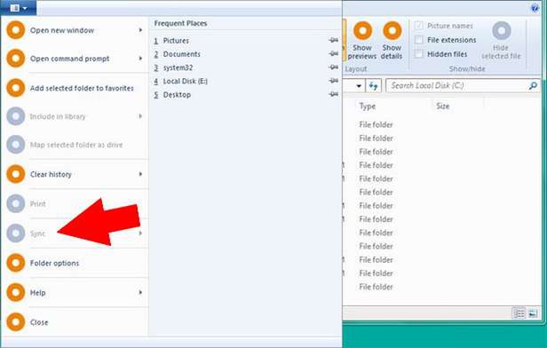
Task: Click the Open new window icon
Action: click(x=16, y=30)
